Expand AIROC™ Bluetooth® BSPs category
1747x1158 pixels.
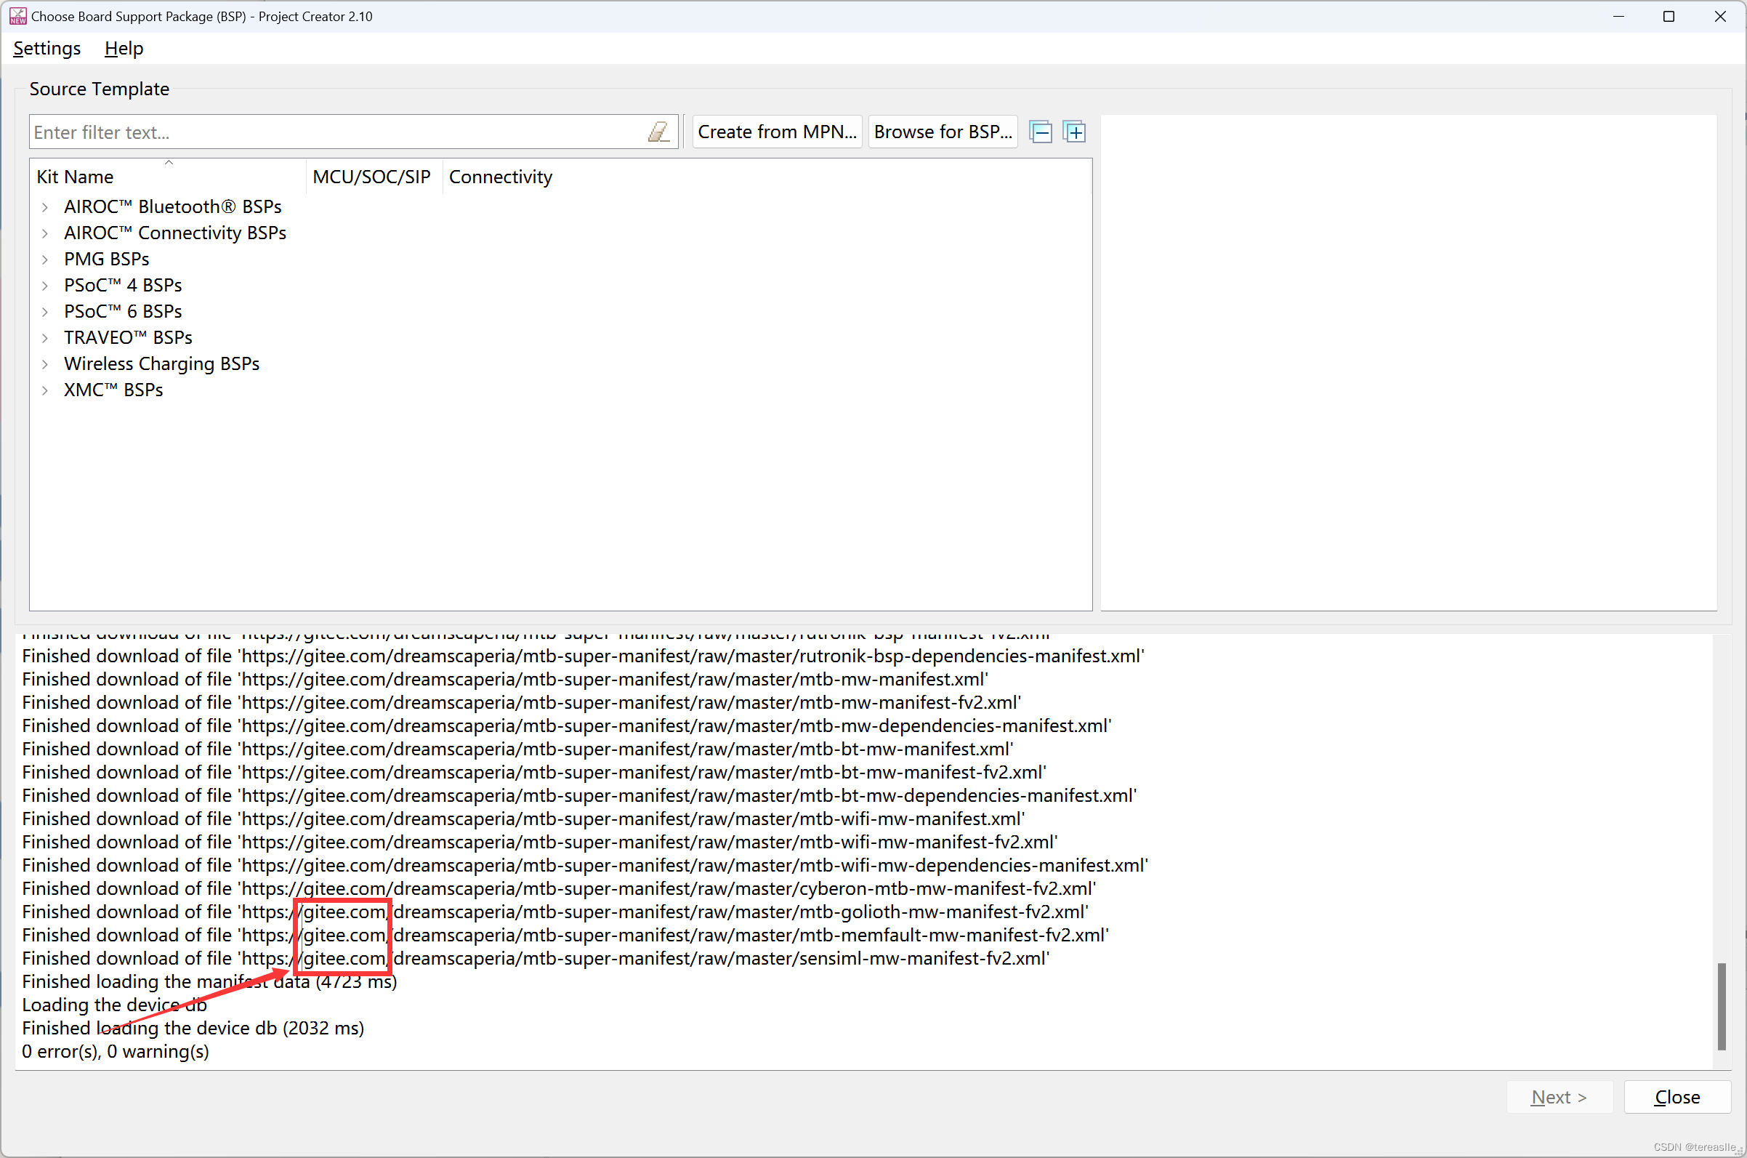point(45,206)
